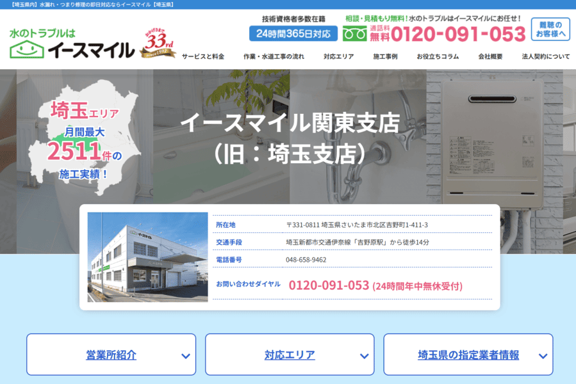Image resolution: width=576 pixels, height=384 pixels.
Task: Call header number 0120-091-053
Action: (458, 34)
